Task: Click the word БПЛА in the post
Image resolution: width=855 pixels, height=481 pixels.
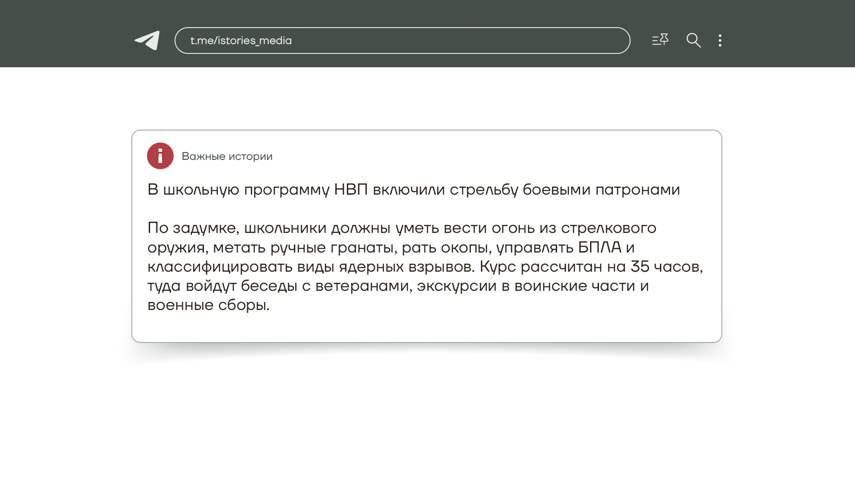Action: pos(599,247)
